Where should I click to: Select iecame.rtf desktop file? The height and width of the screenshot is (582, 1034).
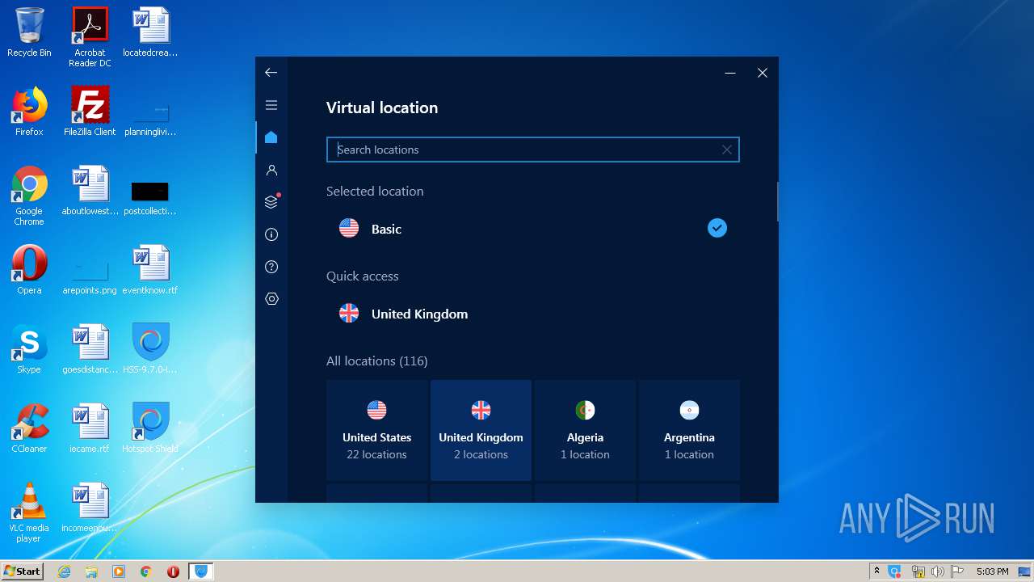click(90, 428)
